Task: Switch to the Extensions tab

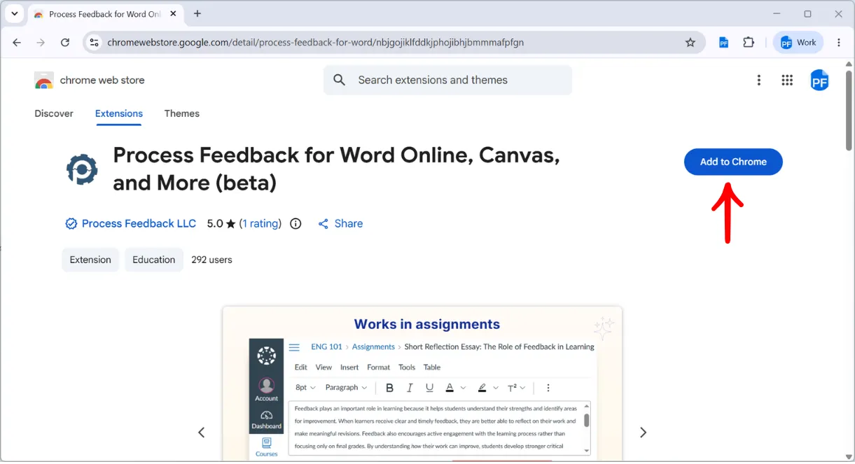Action: 119,113
